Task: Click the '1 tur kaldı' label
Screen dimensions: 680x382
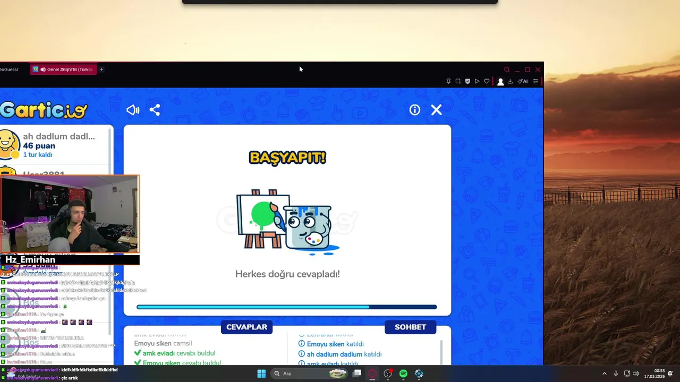Action: pos(37,155)
